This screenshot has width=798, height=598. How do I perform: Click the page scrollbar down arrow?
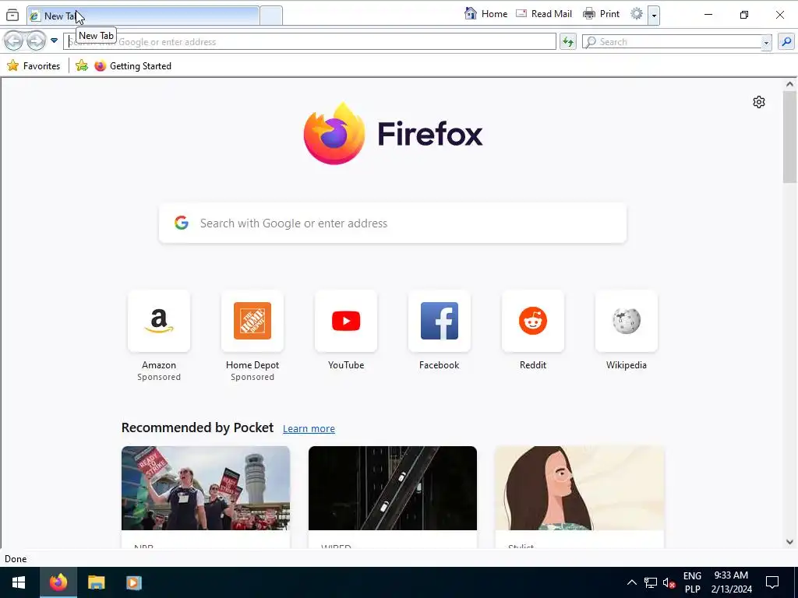click(790, 542)
